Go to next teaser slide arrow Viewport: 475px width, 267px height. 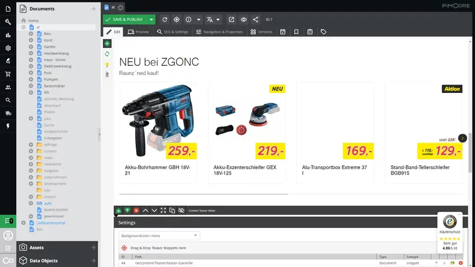point(463,138)
